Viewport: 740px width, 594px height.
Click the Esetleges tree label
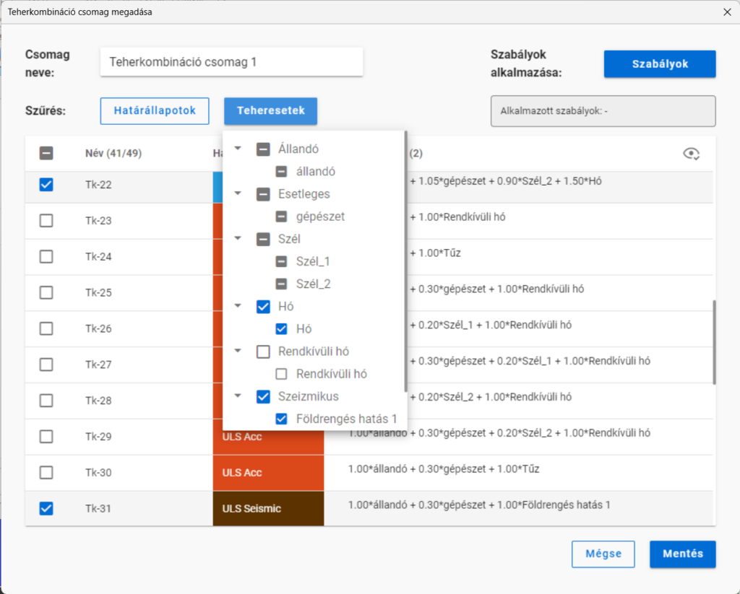coord(304,193)
